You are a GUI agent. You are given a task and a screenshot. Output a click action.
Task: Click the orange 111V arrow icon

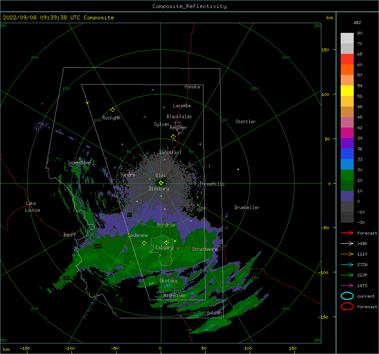pyautogui.click(x=347, y=254)
